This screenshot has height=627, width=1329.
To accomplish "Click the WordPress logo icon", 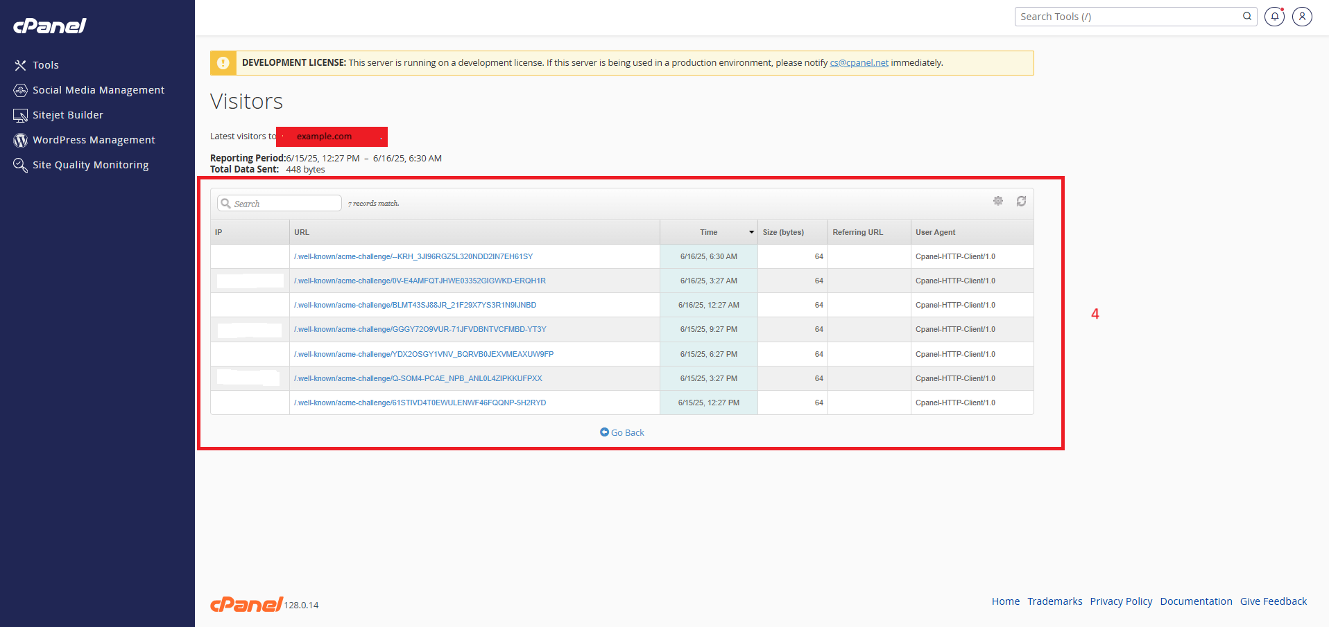I will pyautogui.click(x=20, y=140).
